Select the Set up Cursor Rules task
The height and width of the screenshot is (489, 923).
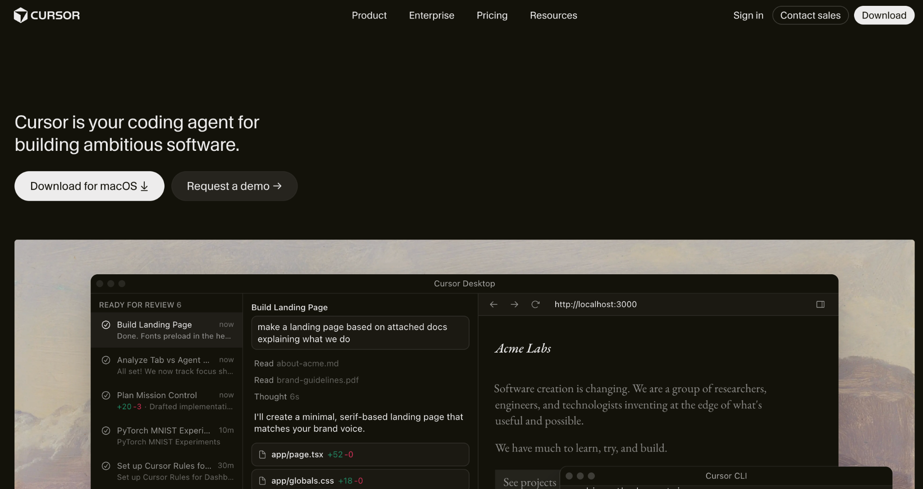(167, 471)
